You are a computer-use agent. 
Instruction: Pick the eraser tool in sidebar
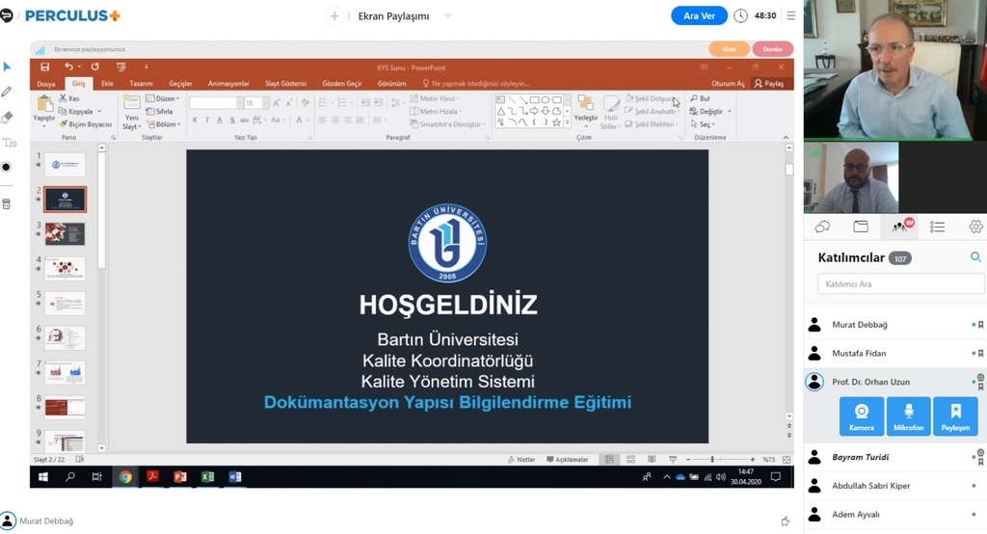pyautogui.click(x=7, y=117)
